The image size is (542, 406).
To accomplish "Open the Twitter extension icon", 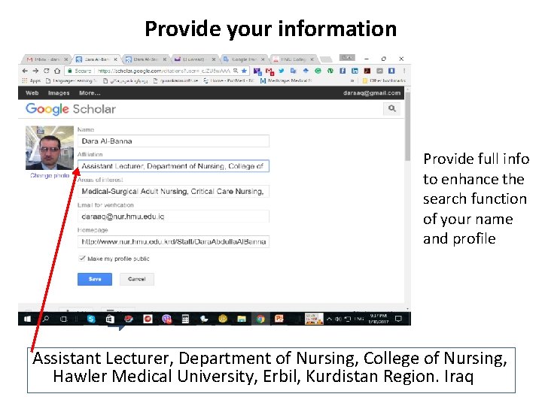I will point(282,71).
